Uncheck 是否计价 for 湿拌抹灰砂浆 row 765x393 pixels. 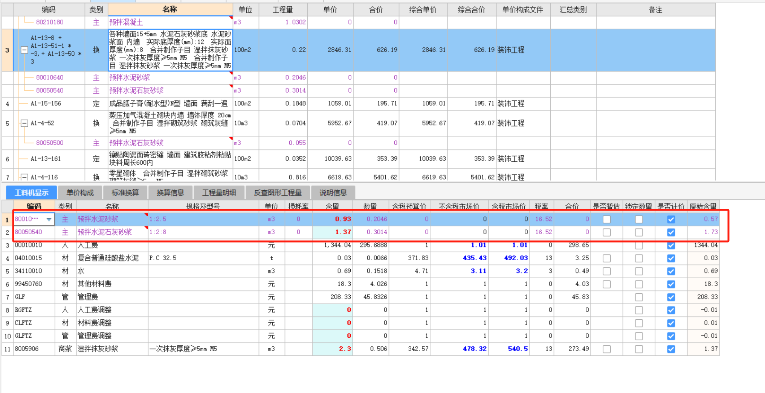[671, 349]
